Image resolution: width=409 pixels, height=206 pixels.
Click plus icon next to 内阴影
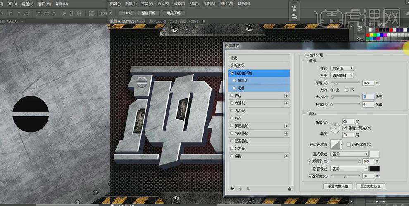[286, 103]
